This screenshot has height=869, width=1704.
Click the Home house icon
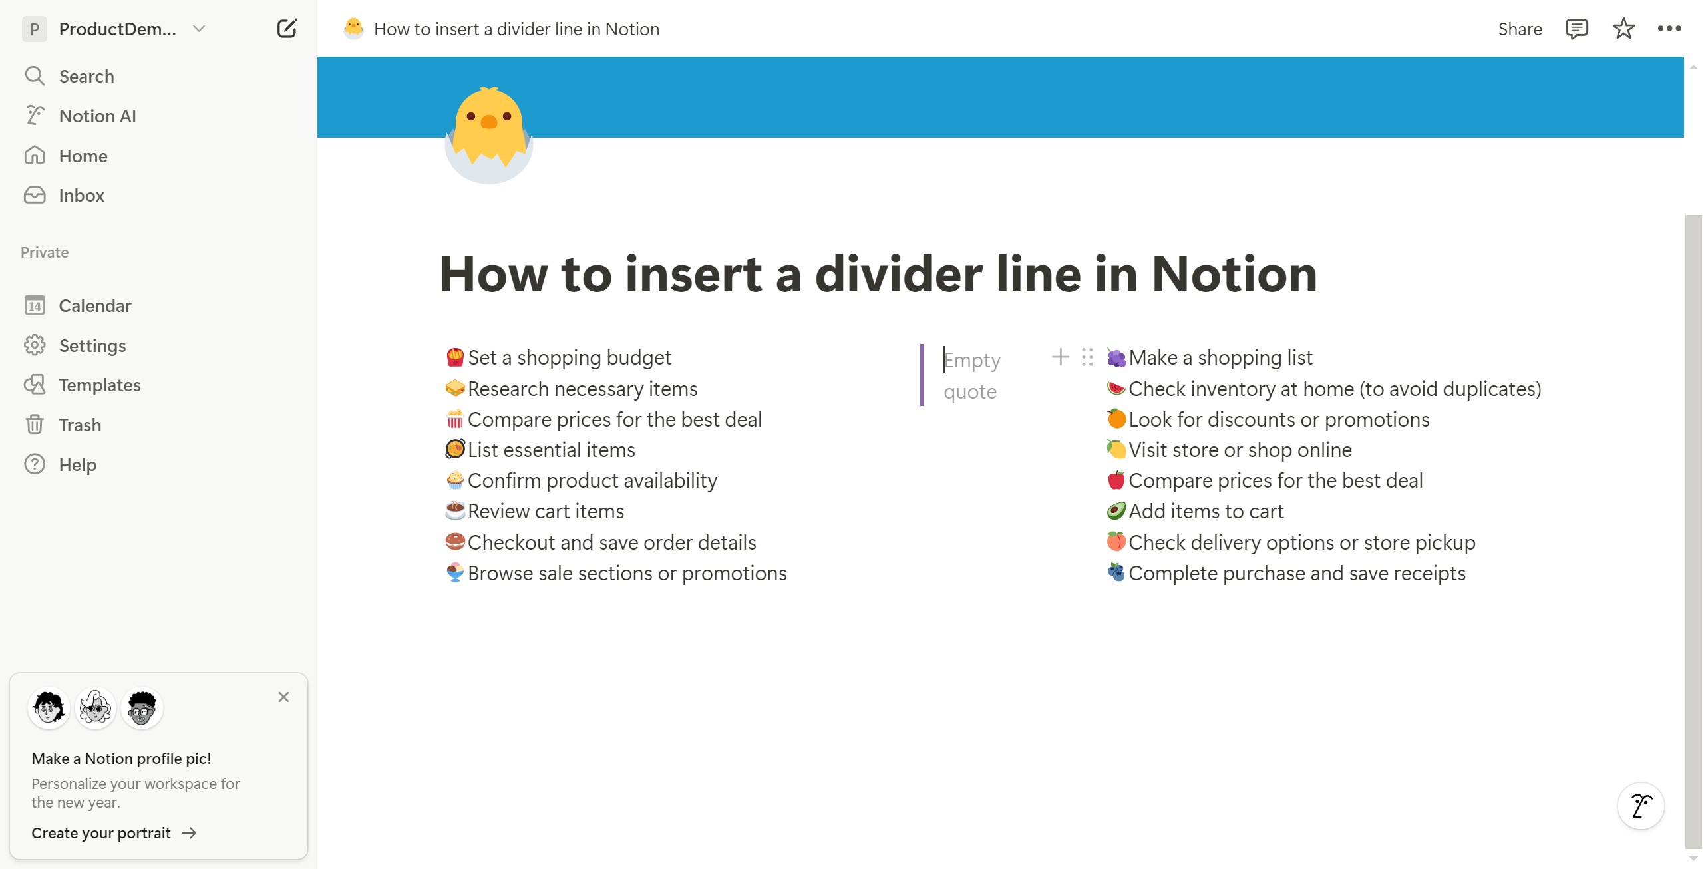click(35, 156)
